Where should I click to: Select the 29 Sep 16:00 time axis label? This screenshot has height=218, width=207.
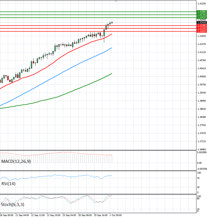tap(101, 215)
